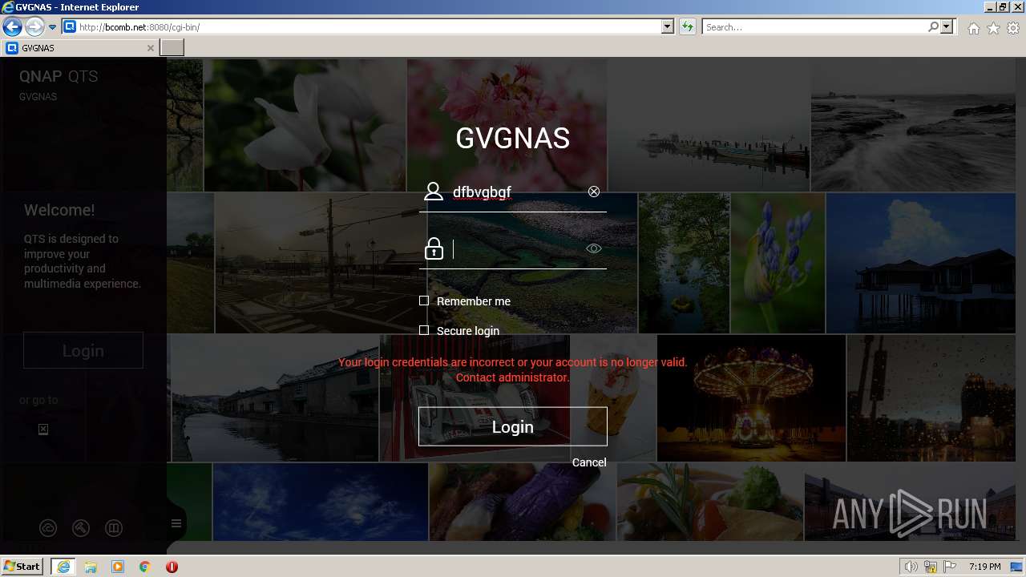Enable the Remember me checkbox

(x=424, y=301)
